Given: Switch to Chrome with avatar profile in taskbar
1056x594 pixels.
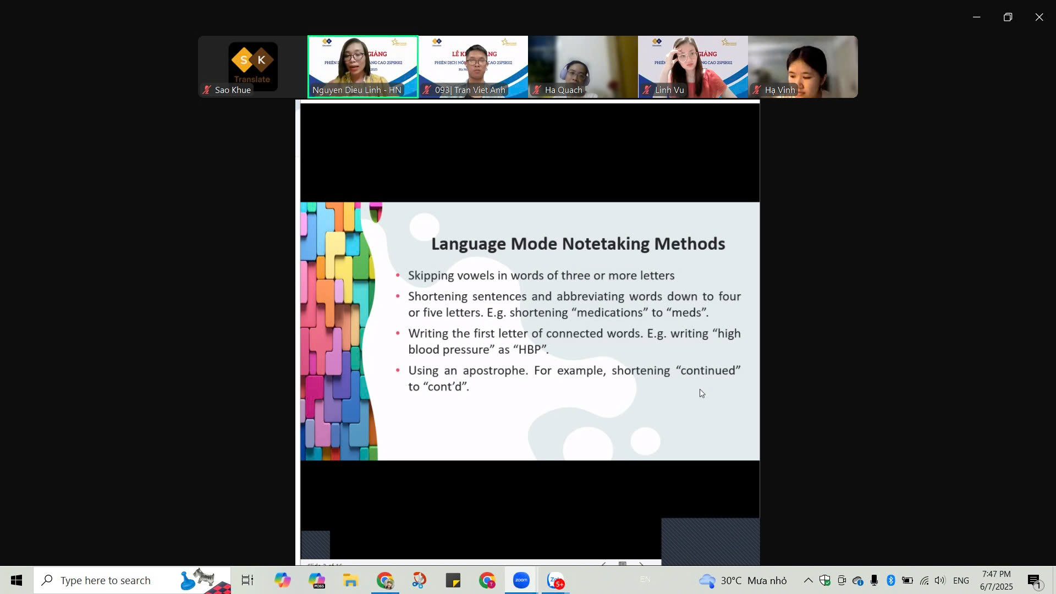Looking at the screenshot, I should click(385, 580).
